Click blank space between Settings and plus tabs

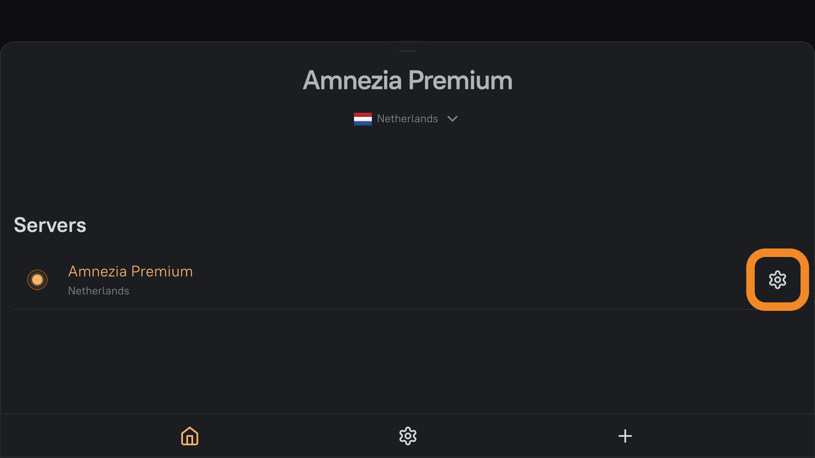tap(516, 436)
